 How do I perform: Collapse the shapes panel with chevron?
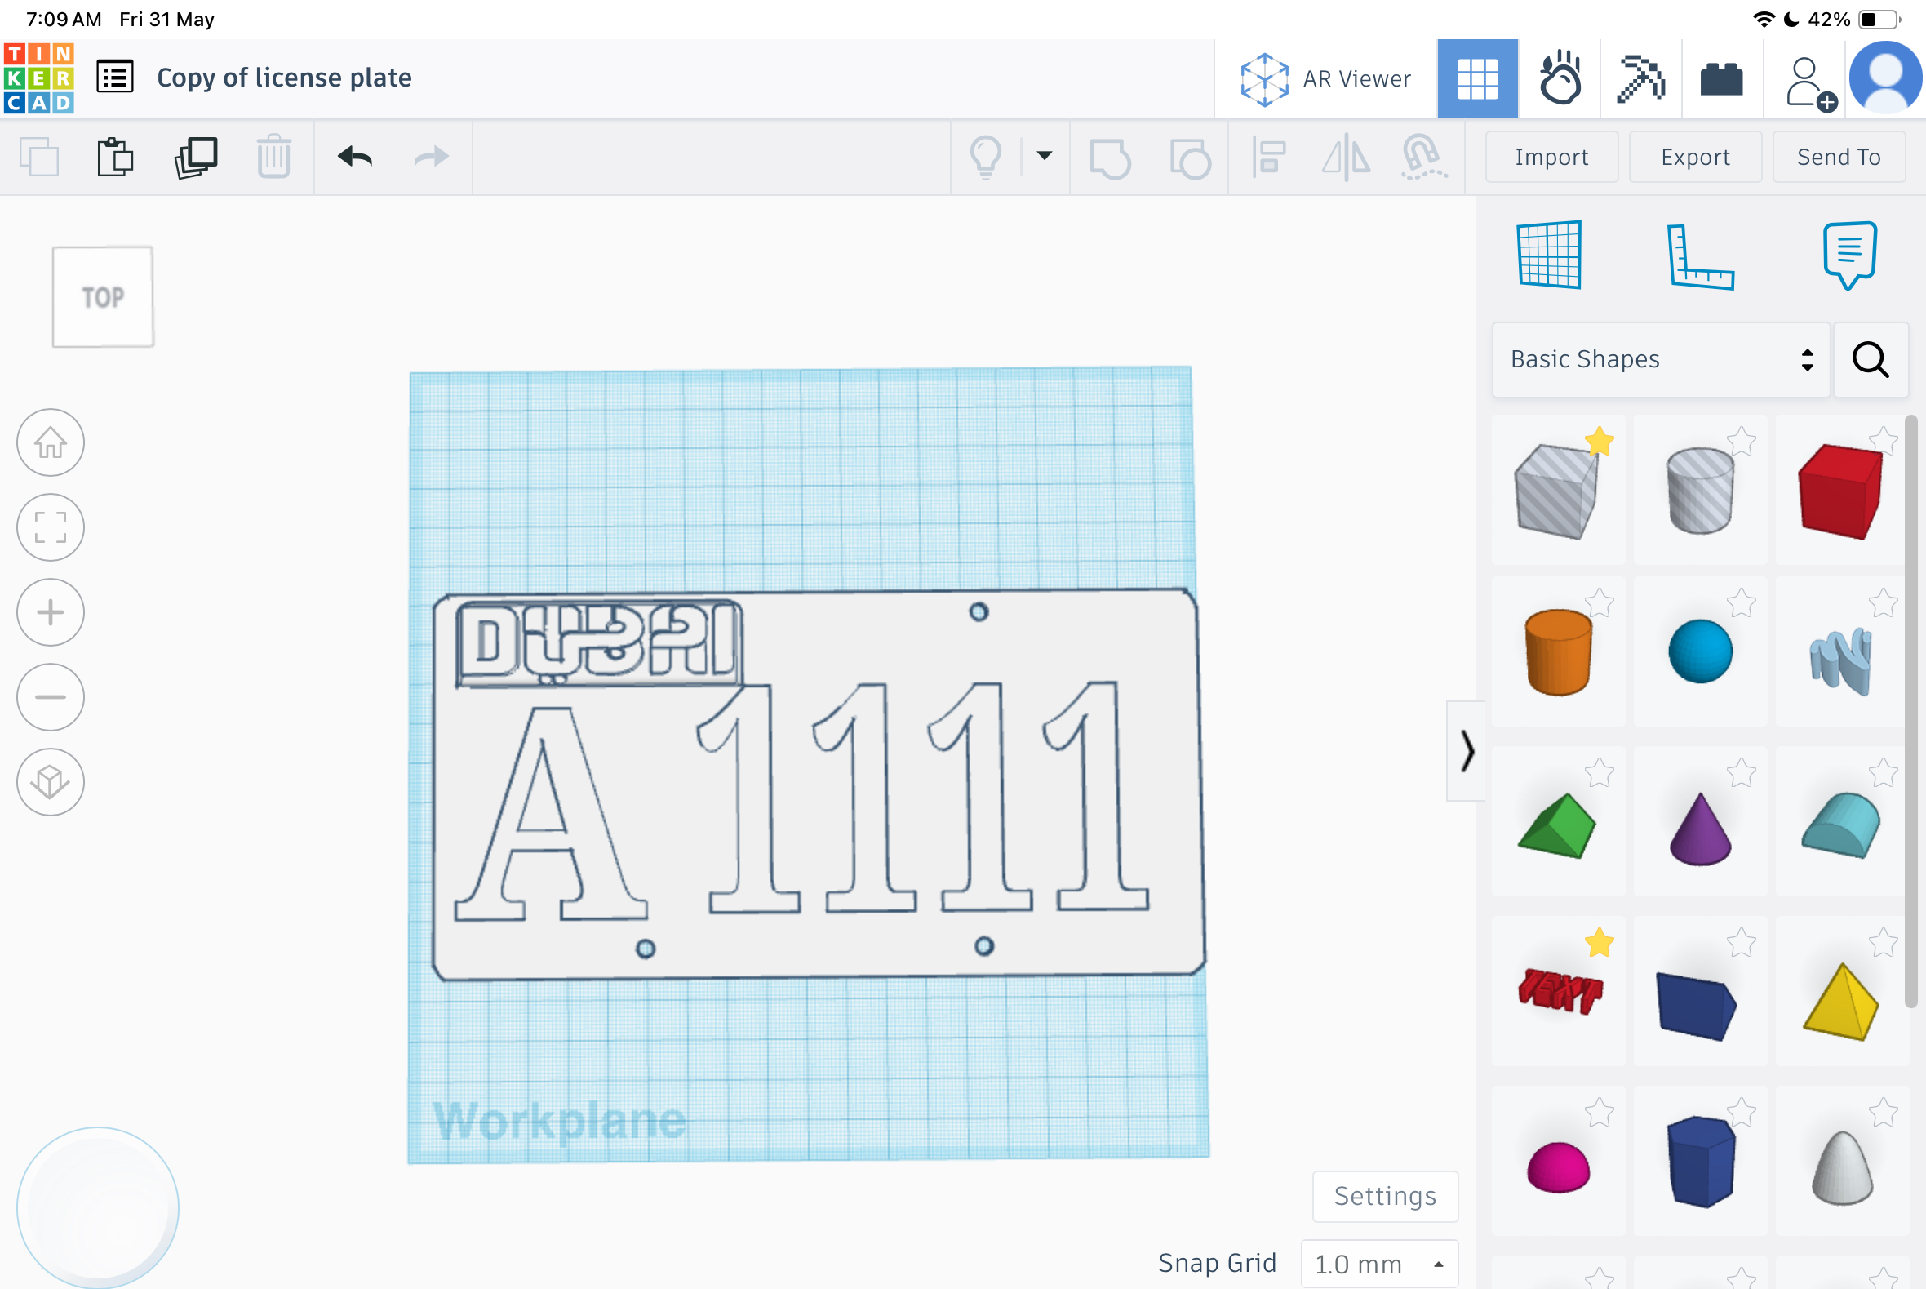1467,750
